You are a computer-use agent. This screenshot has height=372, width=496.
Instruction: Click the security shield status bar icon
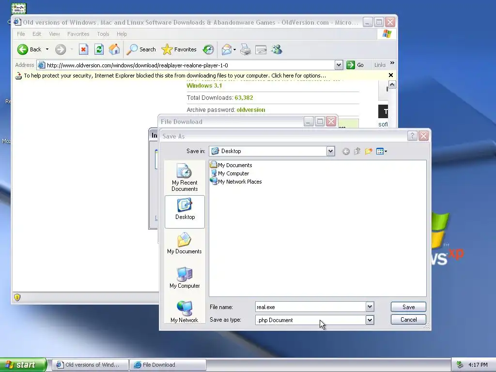[17, 297]
